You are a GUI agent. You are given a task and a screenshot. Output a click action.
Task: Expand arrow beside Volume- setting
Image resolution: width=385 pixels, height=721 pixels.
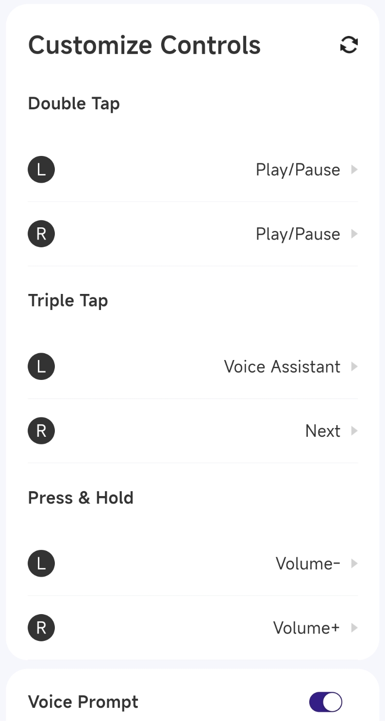click(354, 563)
